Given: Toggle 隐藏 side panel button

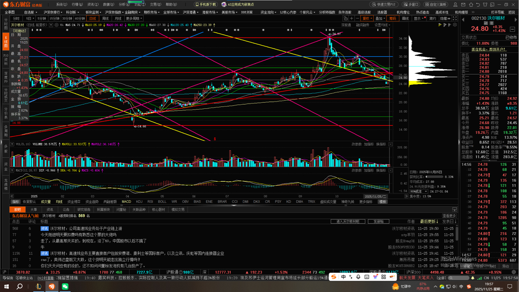Looking at the screenshot, I should pyautogui.click(x=445, y=18).
